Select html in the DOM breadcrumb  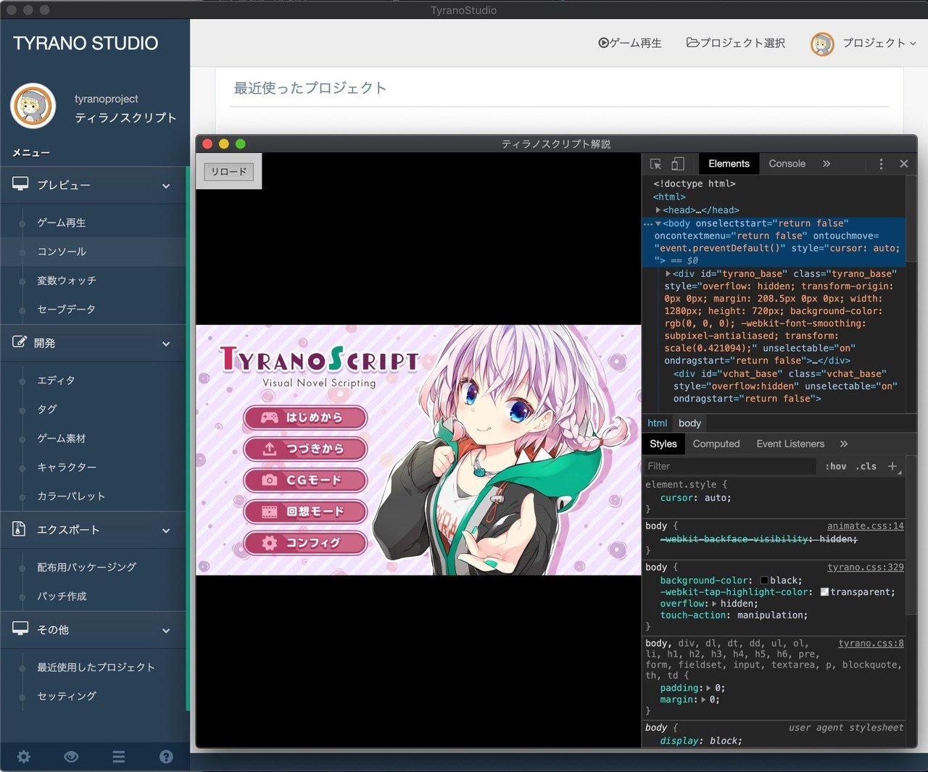tap(657, 423)
